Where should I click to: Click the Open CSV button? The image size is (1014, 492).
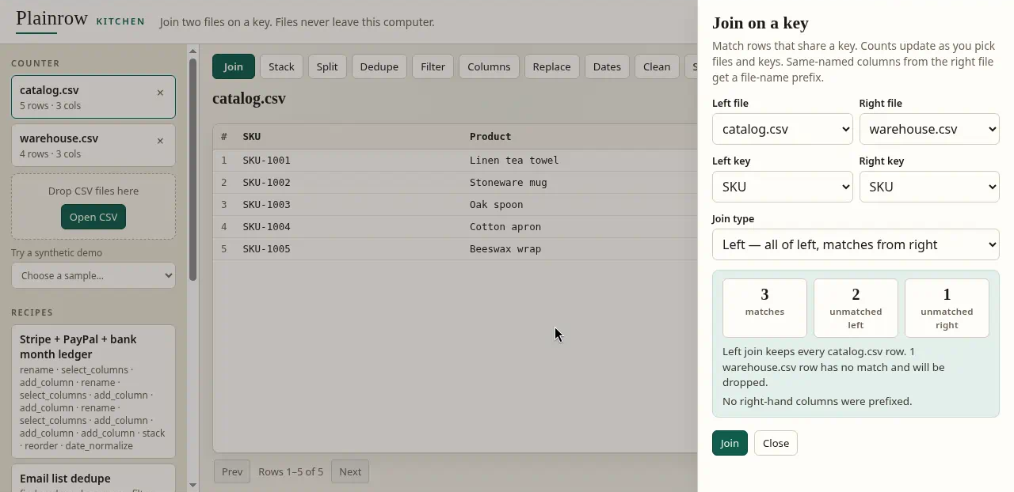(x=93, y=217)
